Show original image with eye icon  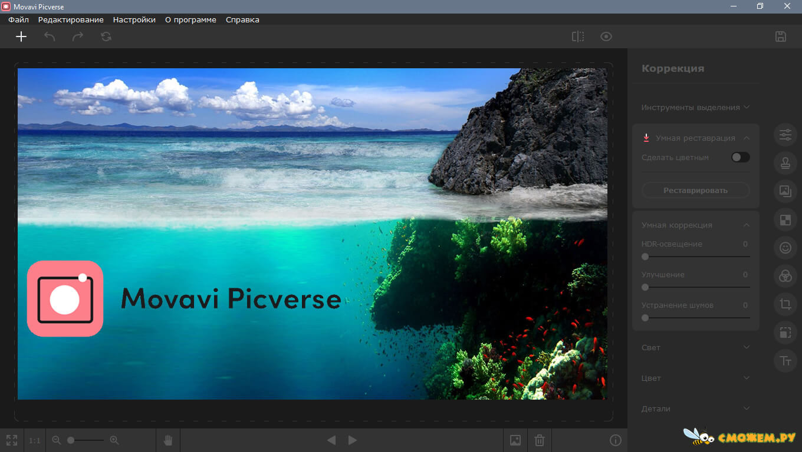pos(606,36)
